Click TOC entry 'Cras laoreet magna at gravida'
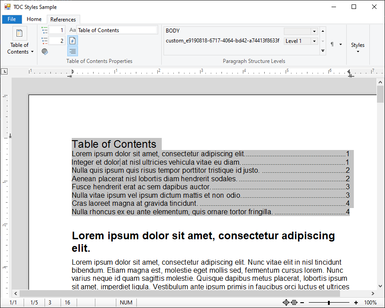This screenshot has width=385, height=308. [211, 204]
